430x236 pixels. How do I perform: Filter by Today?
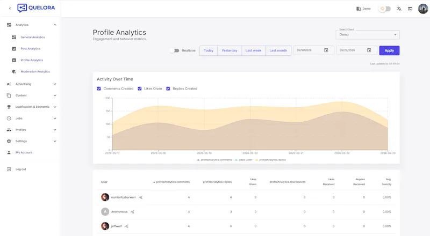[209, 50]
